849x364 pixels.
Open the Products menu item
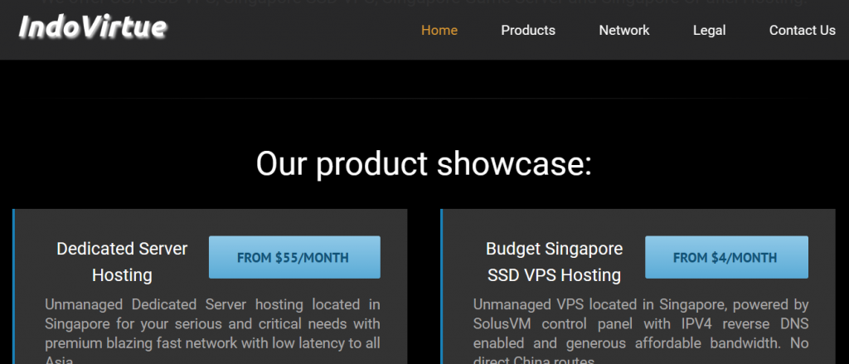point(528,30)
